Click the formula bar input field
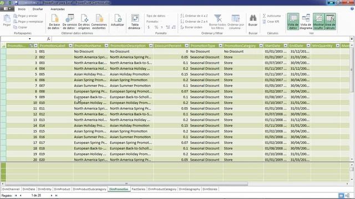Image resolution: width=355 pixels, height=199 pixels. coord(201,39)
